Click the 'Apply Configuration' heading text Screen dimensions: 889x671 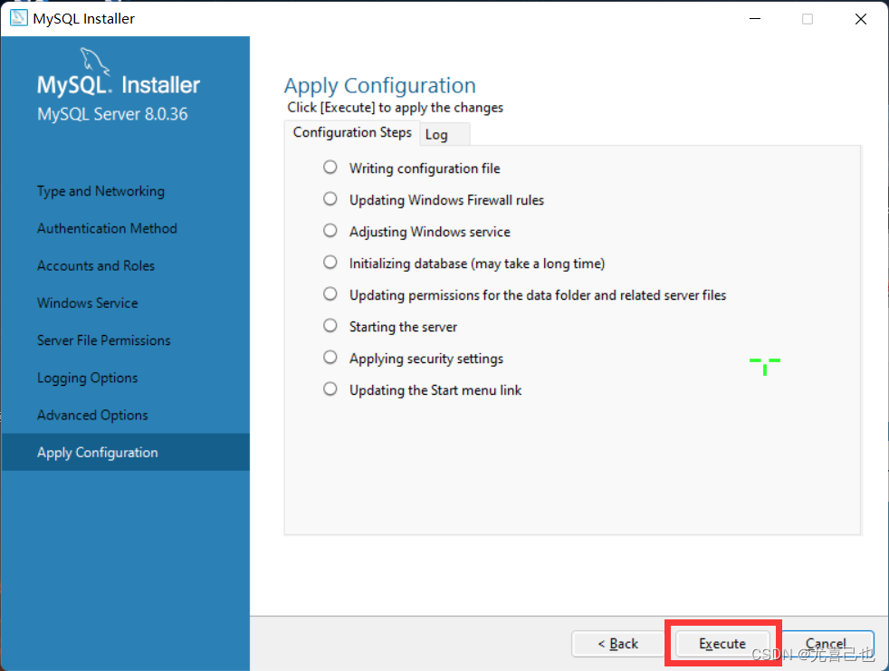click(x=380, y=86)
